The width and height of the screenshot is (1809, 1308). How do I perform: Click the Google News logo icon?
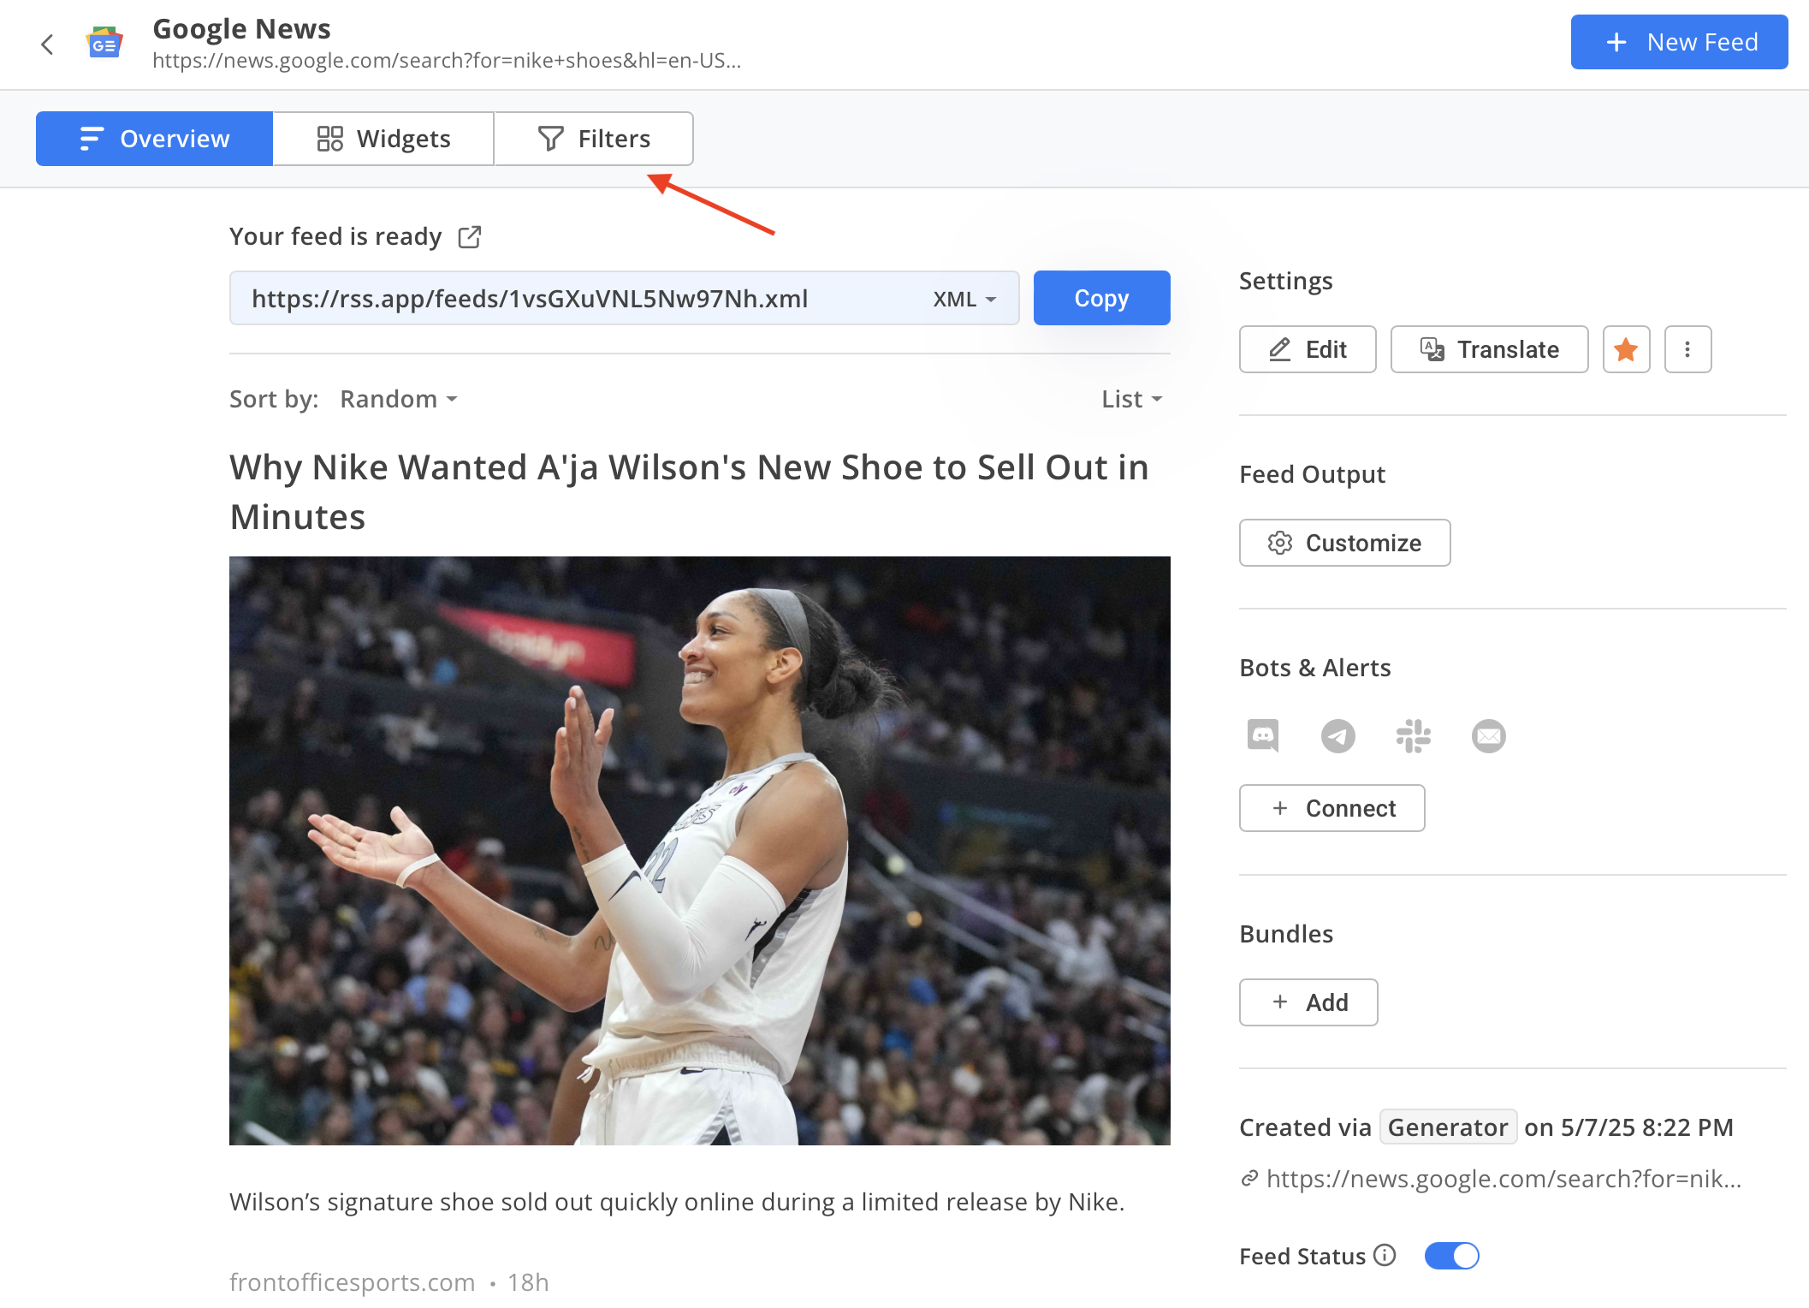point(104,43)
